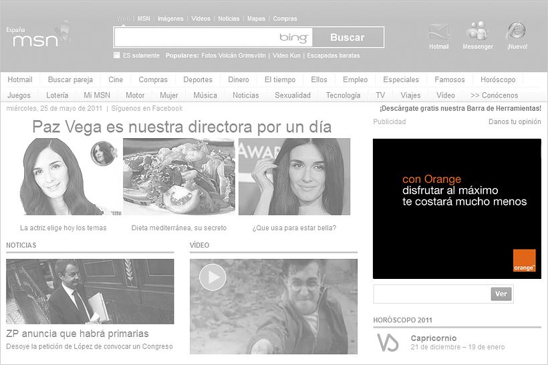Open the Lotería navigation item
The height and width of the screenshot is (365, 548).
[x=57, y=95]
